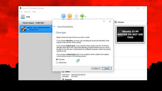
Task: Click the dialog help question mark
Action: click(x=104, y=21)
